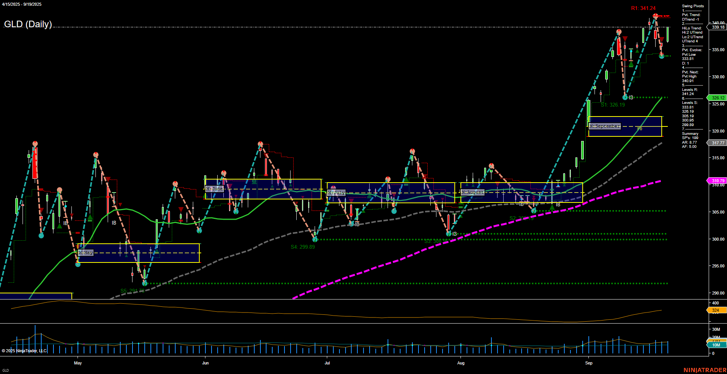Viewport: 727px width, 374px height.
Task: Click the Sep label on the time axis
Action: tap(589, 363)
